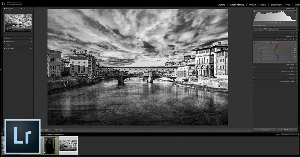Toggle the Original Photo checkbox
The width and height of the screenshot is (300, 157).
coord(254,25)
